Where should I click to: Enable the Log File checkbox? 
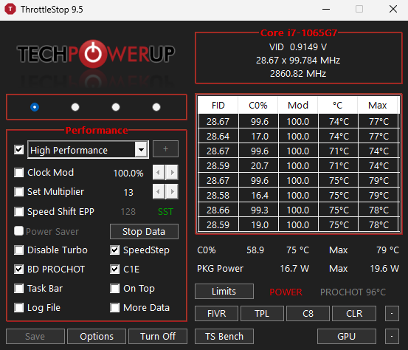pyautogui.click(x=18, y=308)
